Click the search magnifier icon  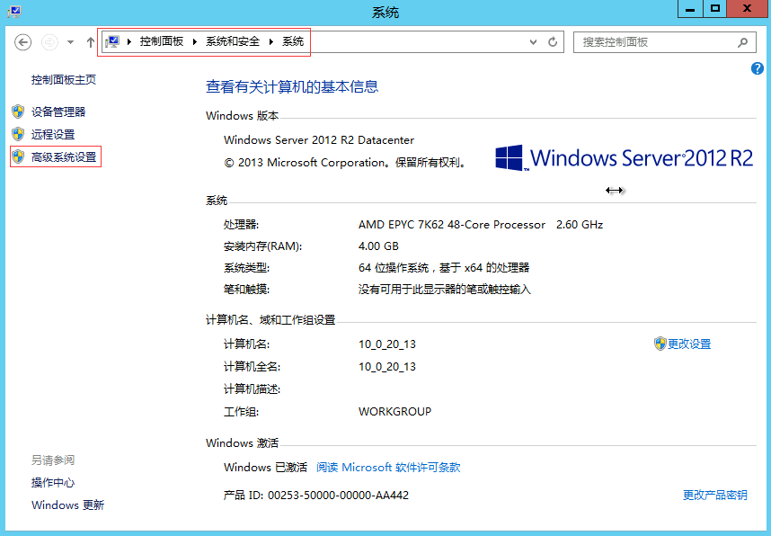pos(742,42)
